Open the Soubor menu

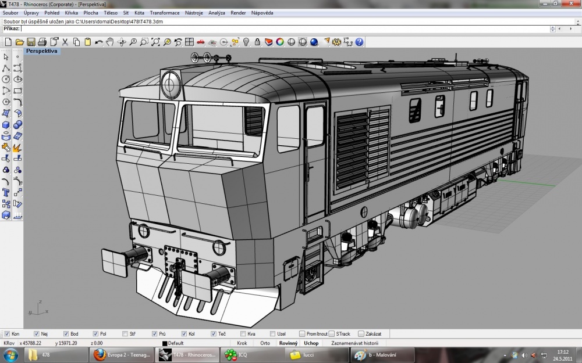pos(10,13)
